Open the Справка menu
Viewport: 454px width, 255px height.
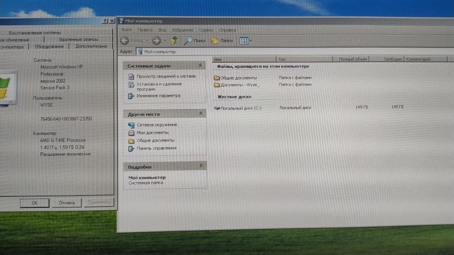tap(227, 30)
